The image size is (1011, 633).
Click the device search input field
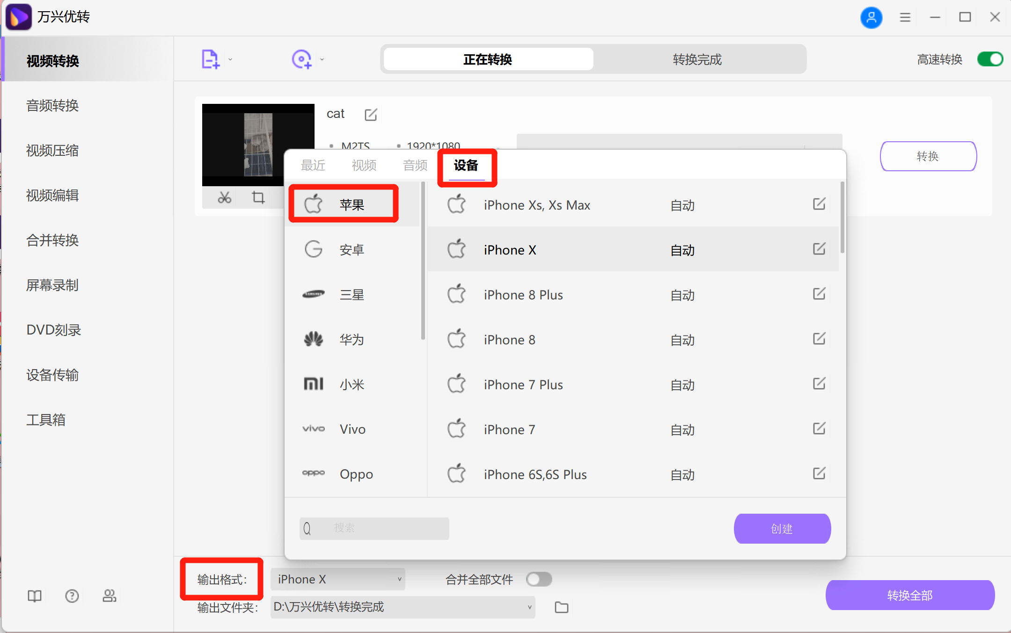click(x=374, y=528)
